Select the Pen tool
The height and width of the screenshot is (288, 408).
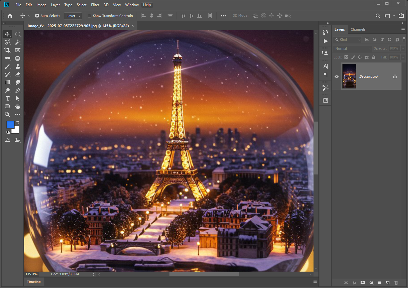tap(18, 90)
